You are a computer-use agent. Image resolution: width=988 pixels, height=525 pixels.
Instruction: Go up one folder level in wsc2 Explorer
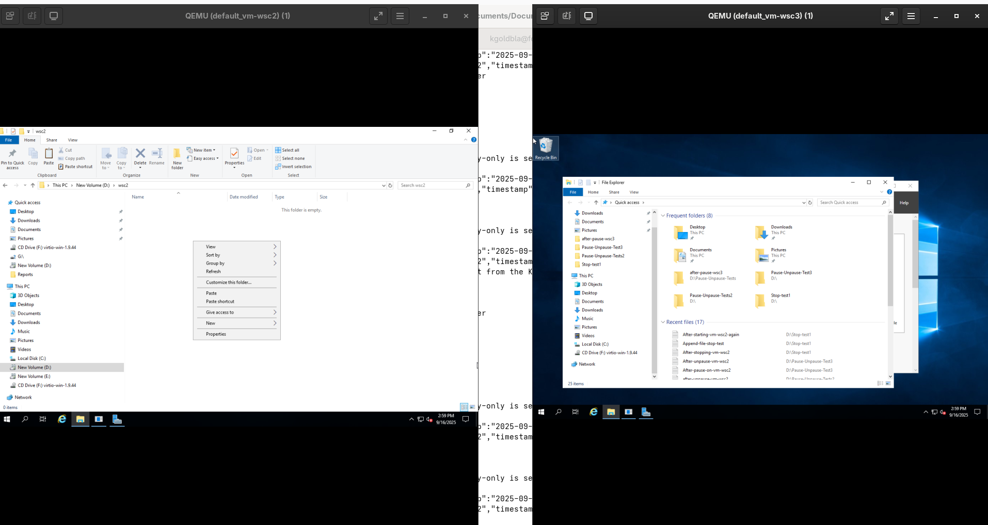click(x=33, y=185)
